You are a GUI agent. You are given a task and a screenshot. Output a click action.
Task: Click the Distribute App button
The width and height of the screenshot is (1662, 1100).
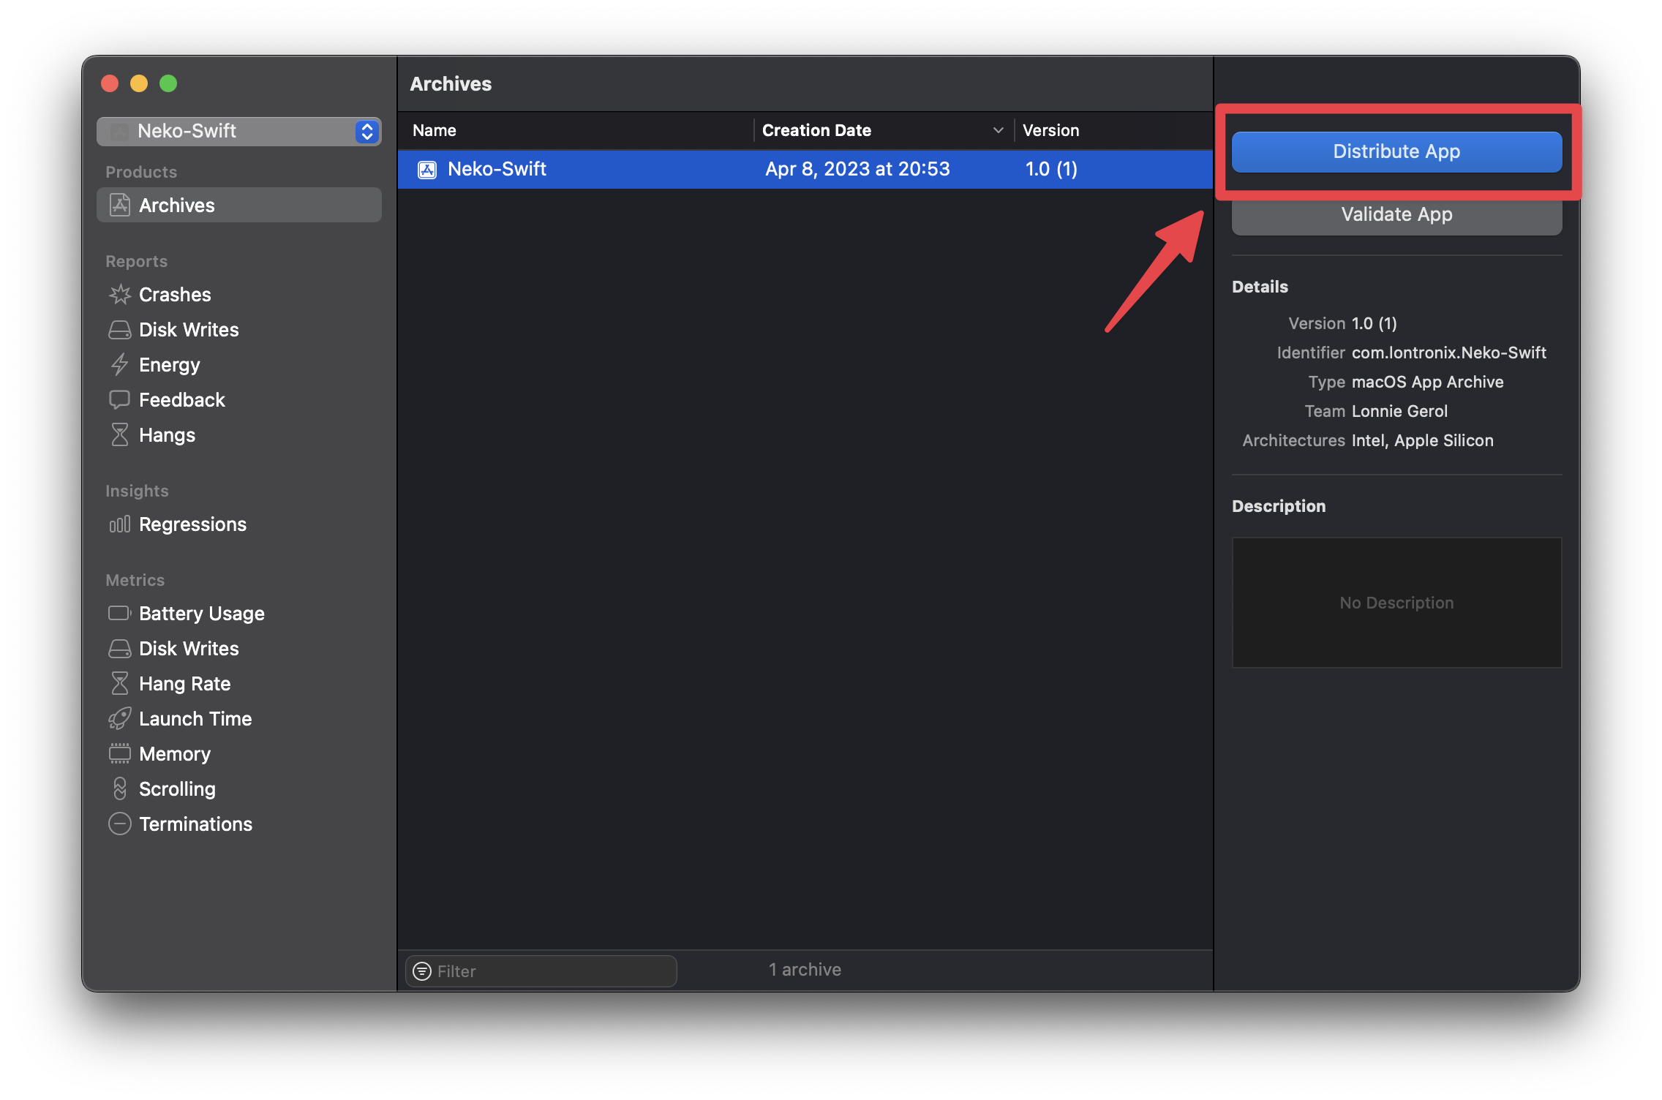[x=1396, y=151]
